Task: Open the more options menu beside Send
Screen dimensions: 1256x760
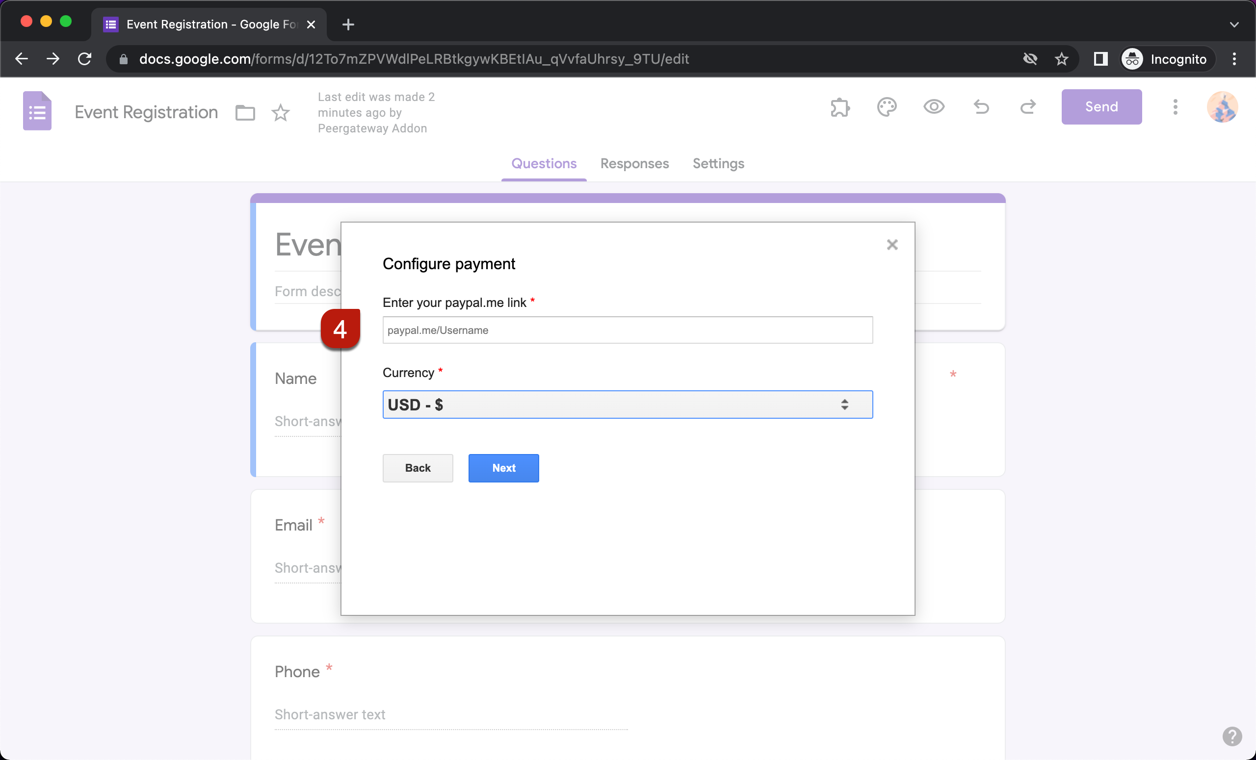Action: (x=1175, y=107)
